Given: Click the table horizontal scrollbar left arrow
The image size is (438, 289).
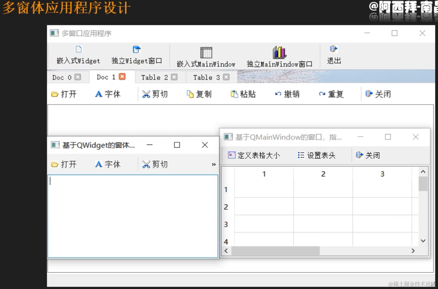Looking at the screenshot, I should pos(226,251).
